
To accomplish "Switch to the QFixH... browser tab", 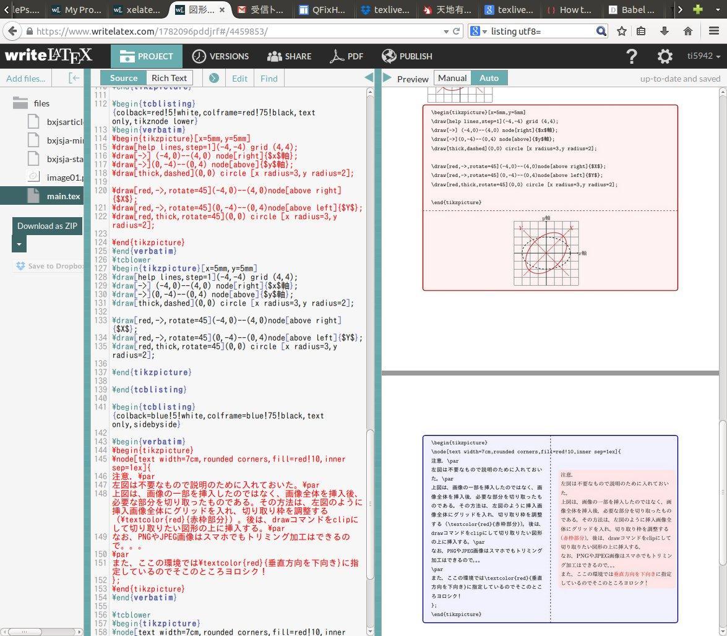I will (323, 9).
